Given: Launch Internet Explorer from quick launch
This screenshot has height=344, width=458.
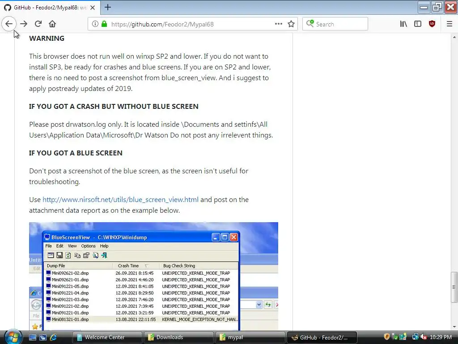Looking at the screenshot, I should tap(54, 337).
